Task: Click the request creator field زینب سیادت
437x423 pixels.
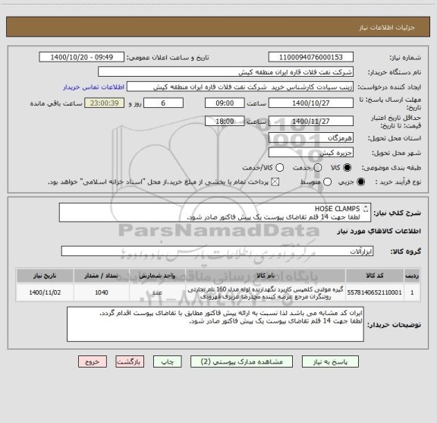Action: click(240, 87)
